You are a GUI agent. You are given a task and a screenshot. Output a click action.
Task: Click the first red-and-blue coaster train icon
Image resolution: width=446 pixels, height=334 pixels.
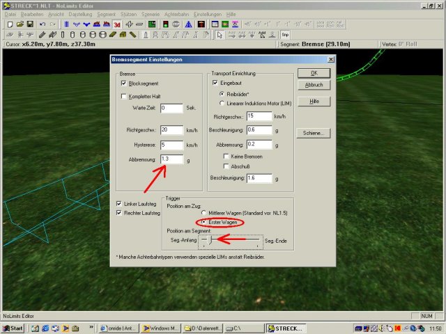[x=97, y=24]
